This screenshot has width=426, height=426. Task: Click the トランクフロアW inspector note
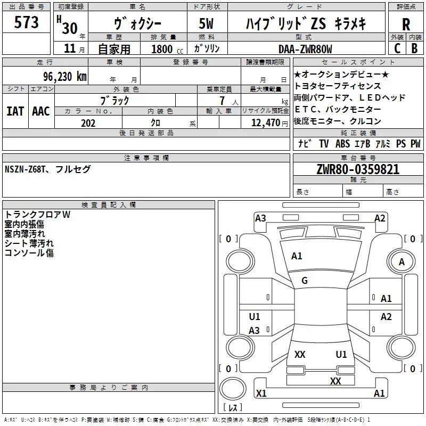[x=38, y=215]
